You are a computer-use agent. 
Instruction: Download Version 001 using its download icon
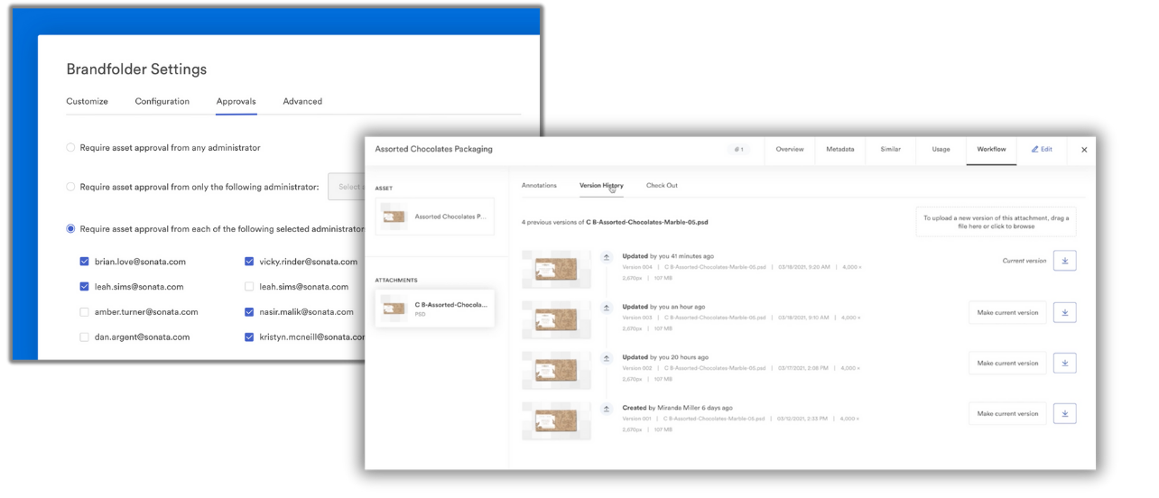1065,413
